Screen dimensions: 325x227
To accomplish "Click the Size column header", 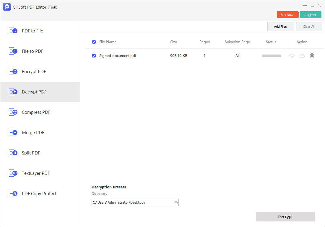I will 173,42.
